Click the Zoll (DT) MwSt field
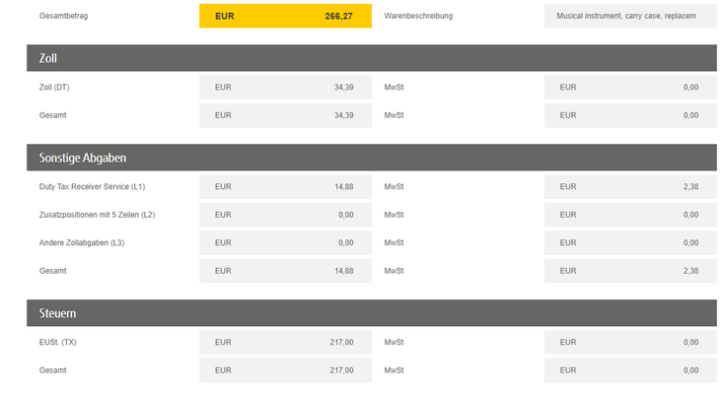The width and height of the screenshot is (722, 394). click(630, 88)
